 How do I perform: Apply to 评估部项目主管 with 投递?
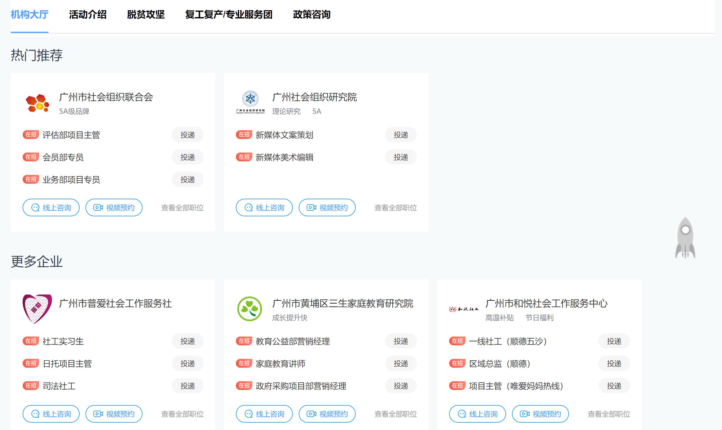click(x=188, y=135)
